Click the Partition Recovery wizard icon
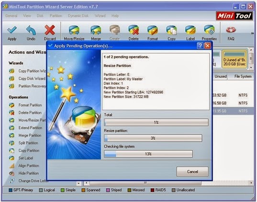This screenshot has width=257, height=202. pos(11,86)
